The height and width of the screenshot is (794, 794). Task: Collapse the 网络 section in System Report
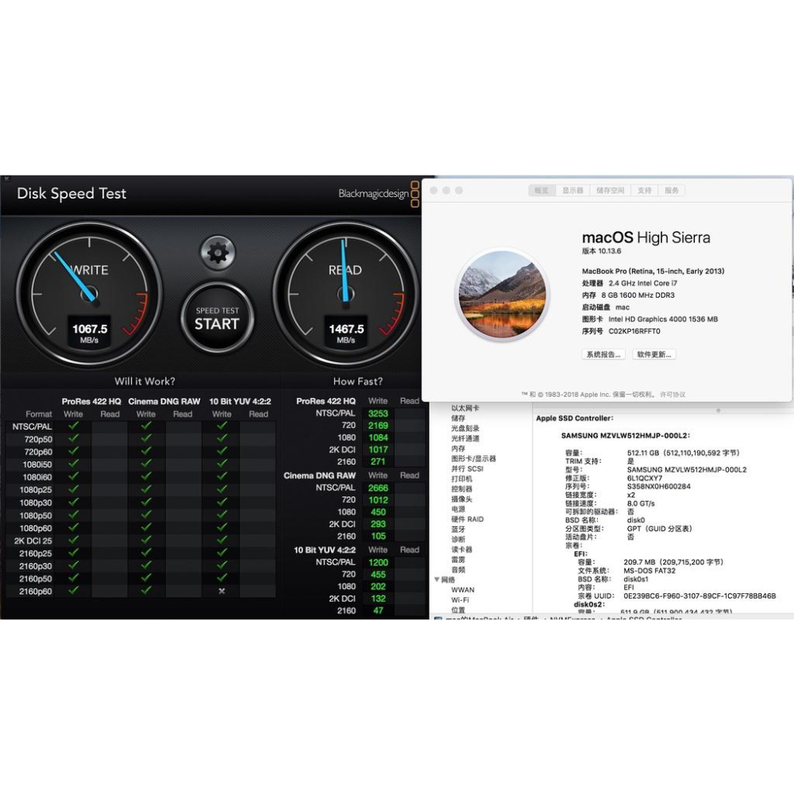[x=437, y=580]
